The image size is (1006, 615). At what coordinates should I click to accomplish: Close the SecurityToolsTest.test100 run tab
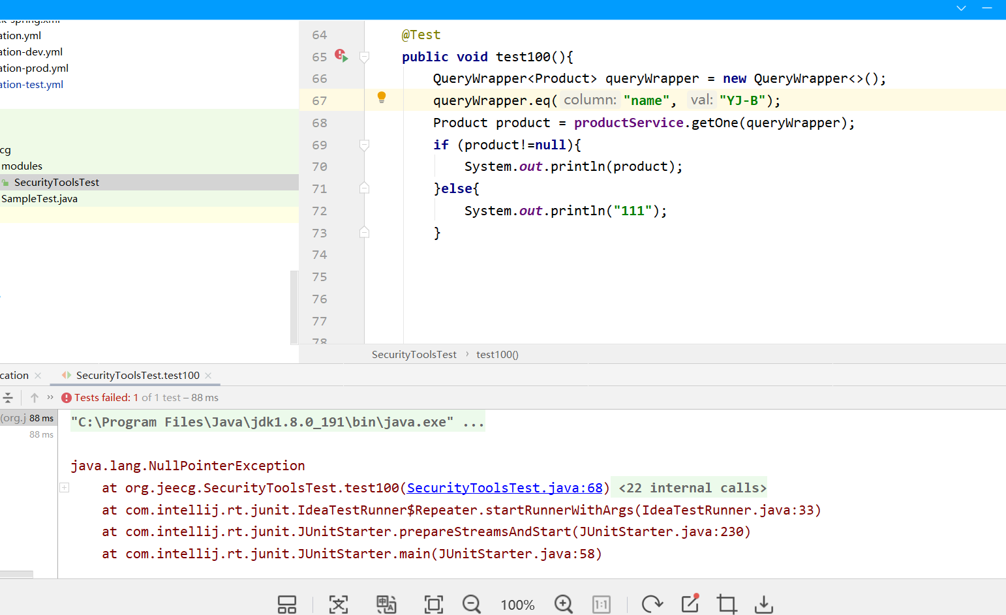208,375
